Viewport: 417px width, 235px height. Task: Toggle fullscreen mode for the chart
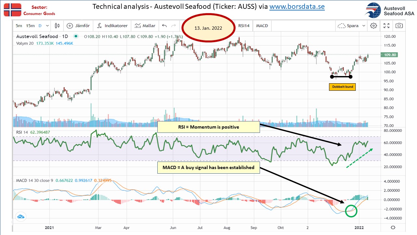386,26
